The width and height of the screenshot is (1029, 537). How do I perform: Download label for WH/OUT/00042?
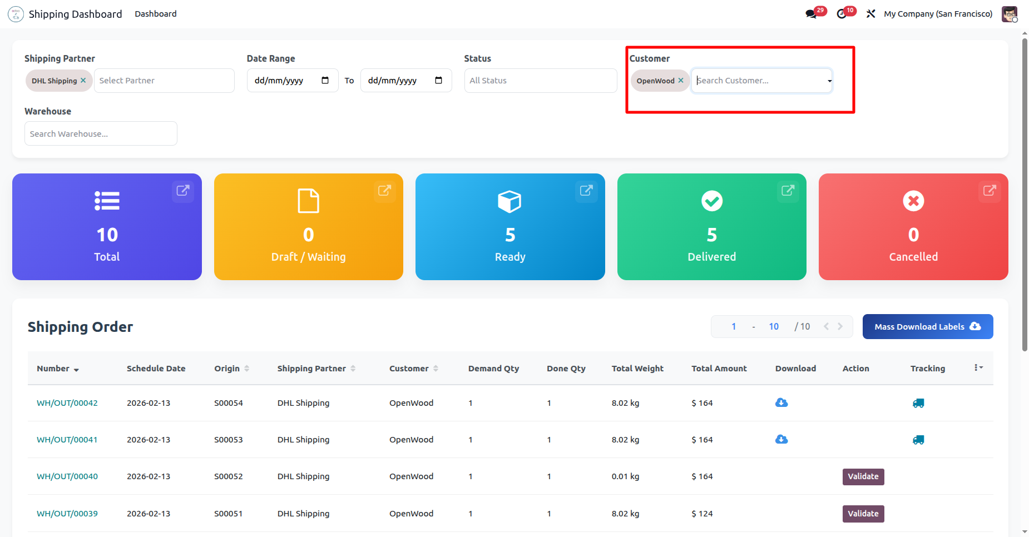781,402
